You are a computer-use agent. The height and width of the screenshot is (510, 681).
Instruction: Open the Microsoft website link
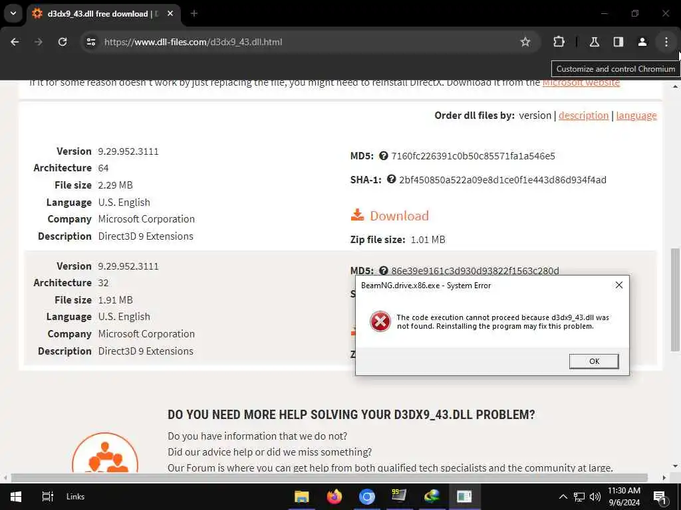[x=581, y=82]
